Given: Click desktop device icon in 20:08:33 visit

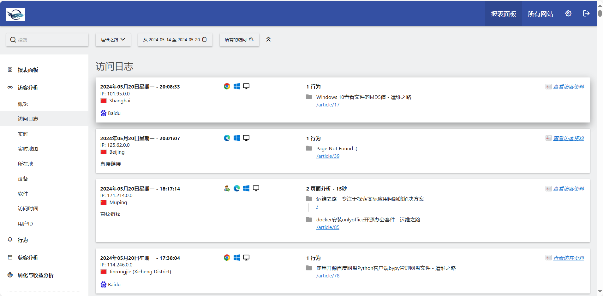Looking at the screenshot, I should coord(246,86).
